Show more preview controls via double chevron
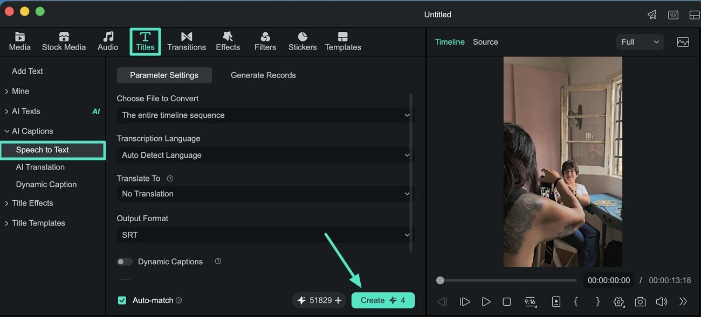Viewport: 701px width, 317px height. (x=683, y=302)
